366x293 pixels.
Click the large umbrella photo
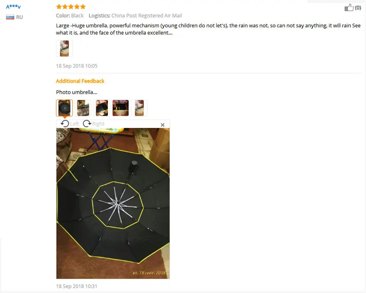coord(113,203)
